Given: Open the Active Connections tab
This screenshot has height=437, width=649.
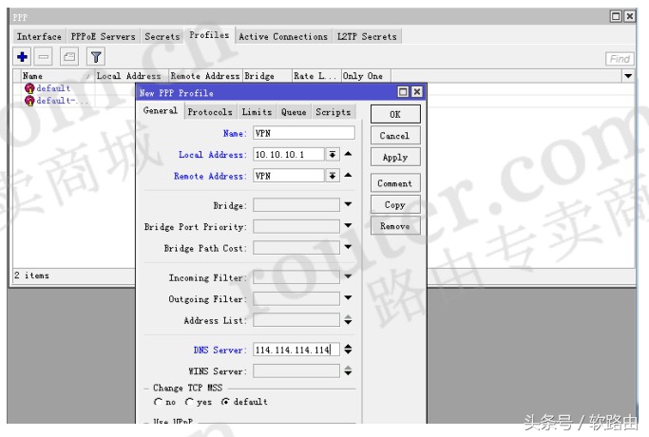Looking at the screenshot, I should click(283, 36).
